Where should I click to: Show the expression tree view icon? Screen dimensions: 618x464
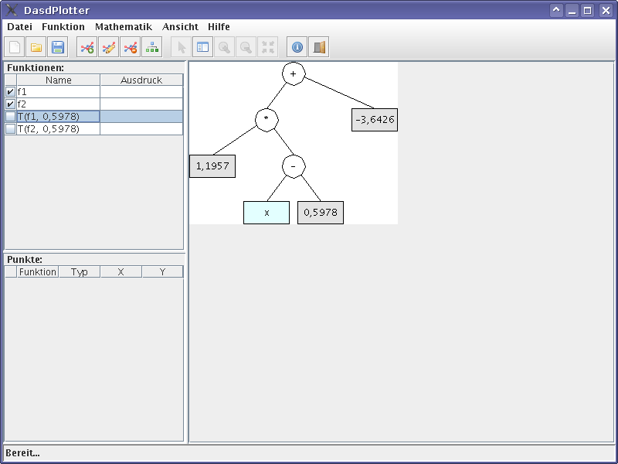[x=152, y=47]
